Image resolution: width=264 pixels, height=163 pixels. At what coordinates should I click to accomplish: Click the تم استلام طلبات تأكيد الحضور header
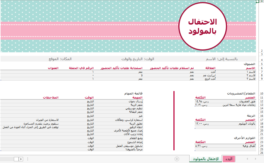pos(172,68)
